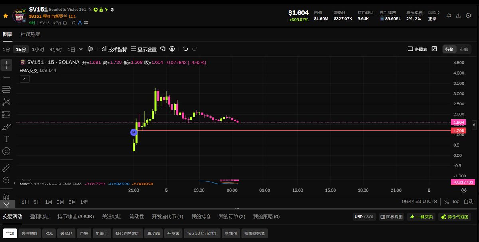This screenshot has width=479, height=242.
Task: Open the 交易活动 tab
Action: 12,216
